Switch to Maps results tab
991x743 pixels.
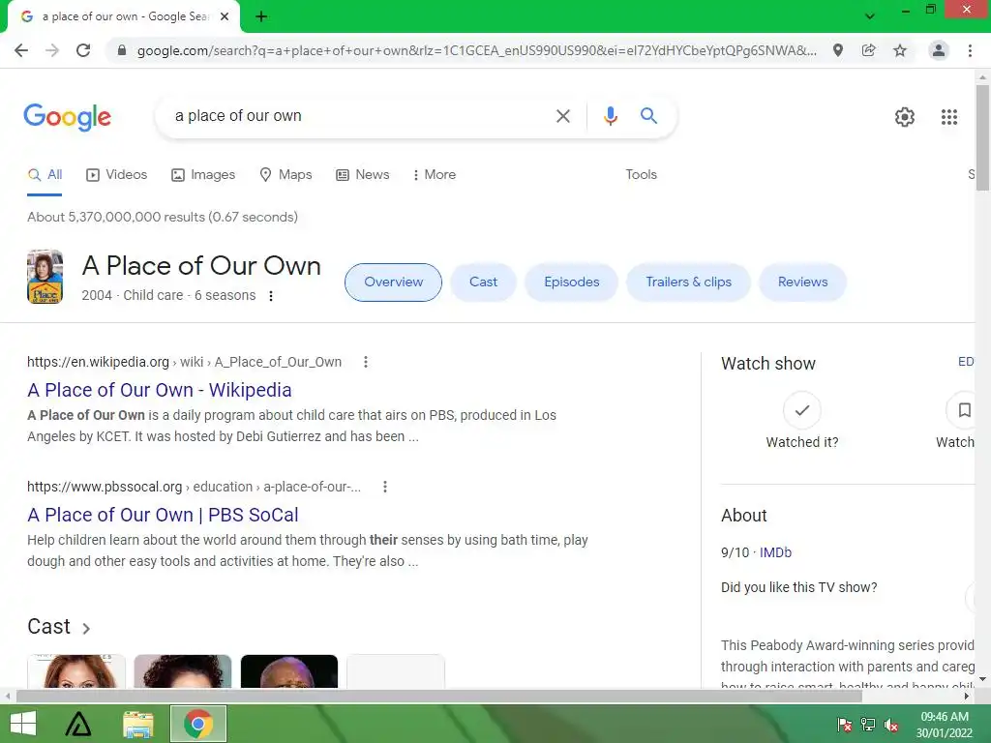click(285, 174)
